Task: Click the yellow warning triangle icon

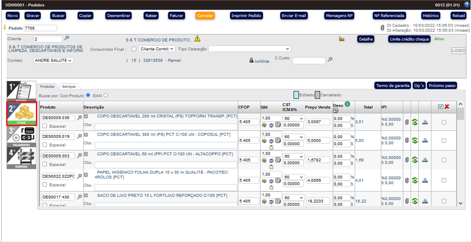Action: pyautogui.click(x=197, y=39)
